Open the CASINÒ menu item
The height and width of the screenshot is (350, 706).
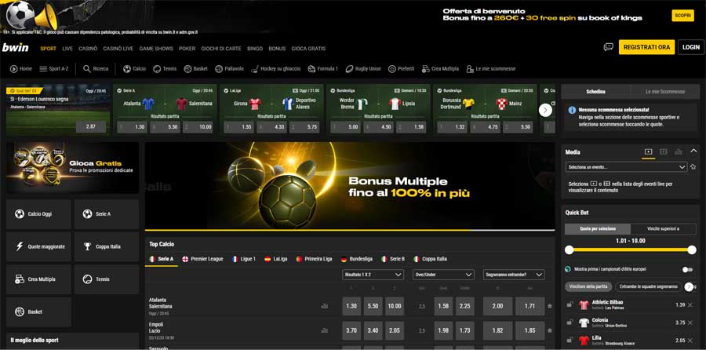tap(88, 48)
